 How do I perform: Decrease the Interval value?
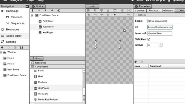point(161,46)
